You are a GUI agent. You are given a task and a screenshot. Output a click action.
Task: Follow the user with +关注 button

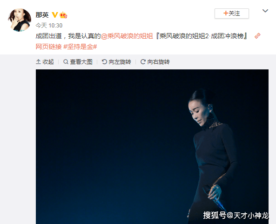coord(232,14)
